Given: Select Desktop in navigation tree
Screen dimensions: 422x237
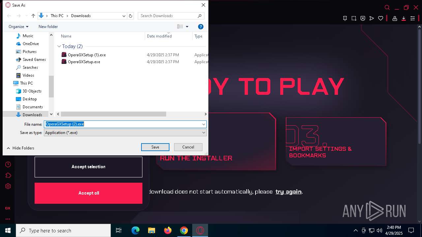Looking at the screenshot, I should [30, 99].
